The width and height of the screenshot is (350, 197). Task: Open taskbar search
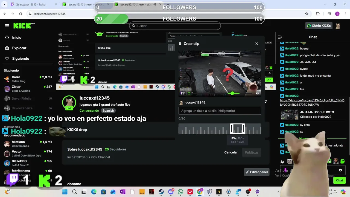74,192
